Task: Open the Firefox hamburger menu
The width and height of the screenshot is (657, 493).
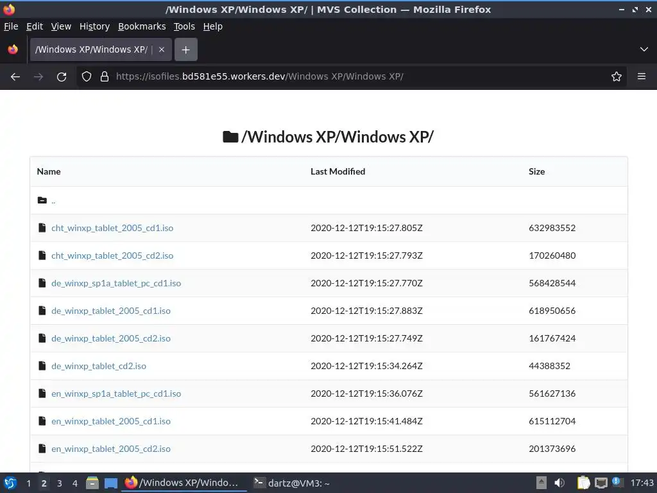Action: [x=642, y=77]
